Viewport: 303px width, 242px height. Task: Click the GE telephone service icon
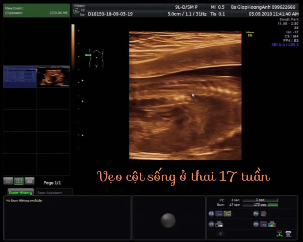[288, 234]
